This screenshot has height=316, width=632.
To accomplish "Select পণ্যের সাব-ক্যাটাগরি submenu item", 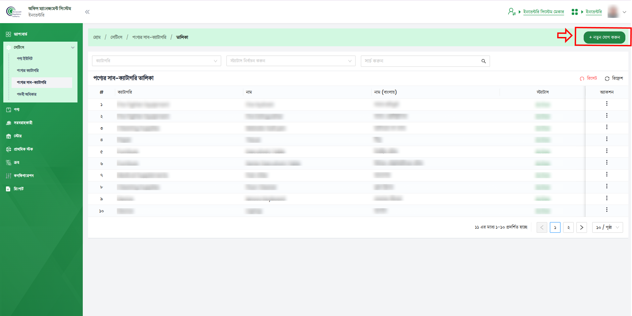I will coord(42,82).
